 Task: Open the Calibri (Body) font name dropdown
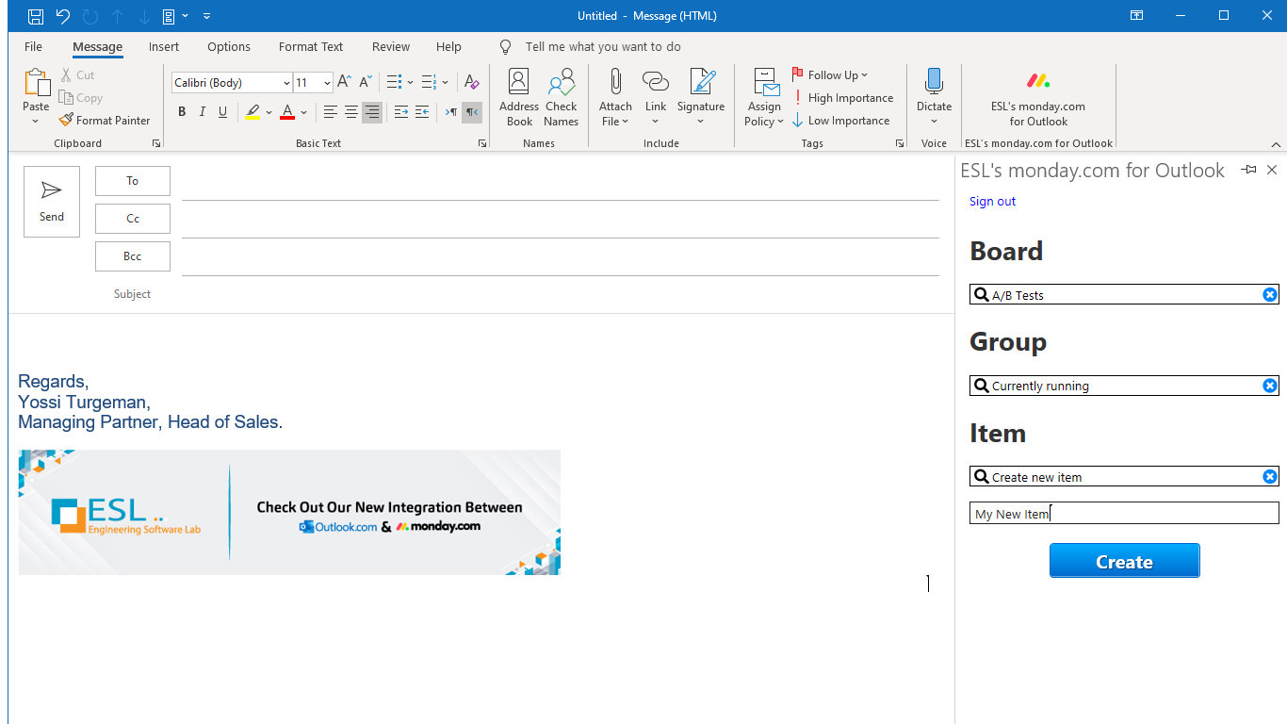click(286, 83)
